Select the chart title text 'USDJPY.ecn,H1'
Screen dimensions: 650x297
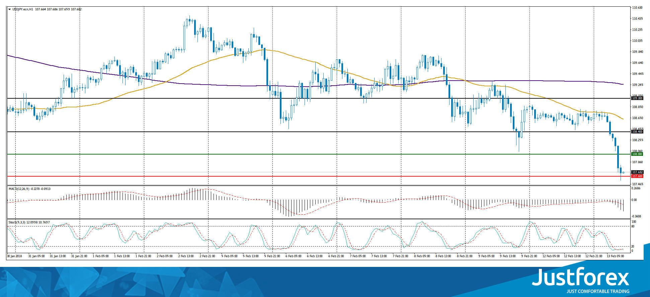tap(23, 9)
